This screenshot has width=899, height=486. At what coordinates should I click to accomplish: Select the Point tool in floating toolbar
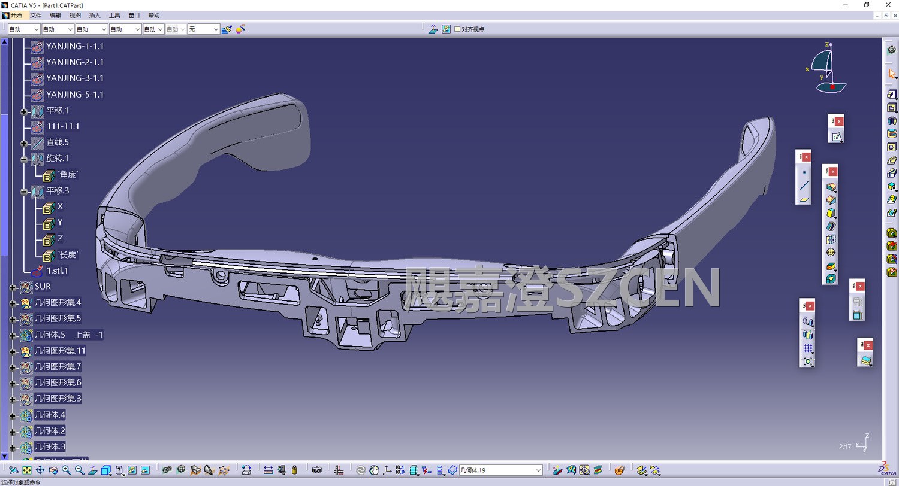point(803,172)
